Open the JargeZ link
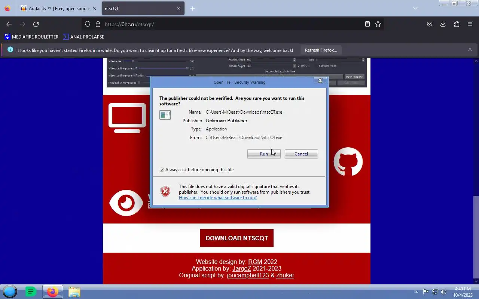 click(x=242, y=268)
